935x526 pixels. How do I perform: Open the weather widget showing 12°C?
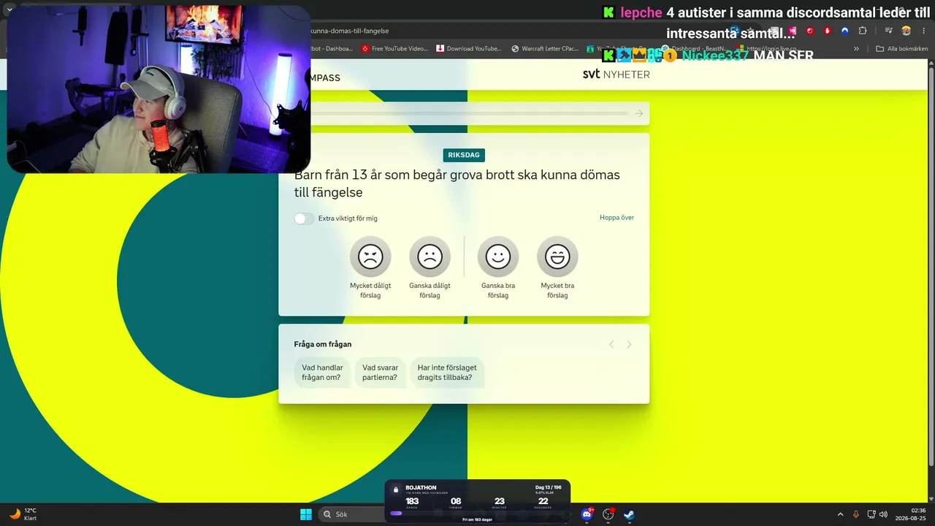click(x=23, y=514)
